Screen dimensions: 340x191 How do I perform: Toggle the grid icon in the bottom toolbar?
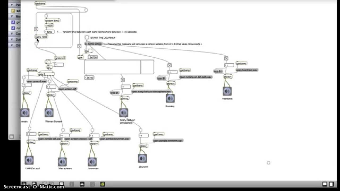[92, 184]
